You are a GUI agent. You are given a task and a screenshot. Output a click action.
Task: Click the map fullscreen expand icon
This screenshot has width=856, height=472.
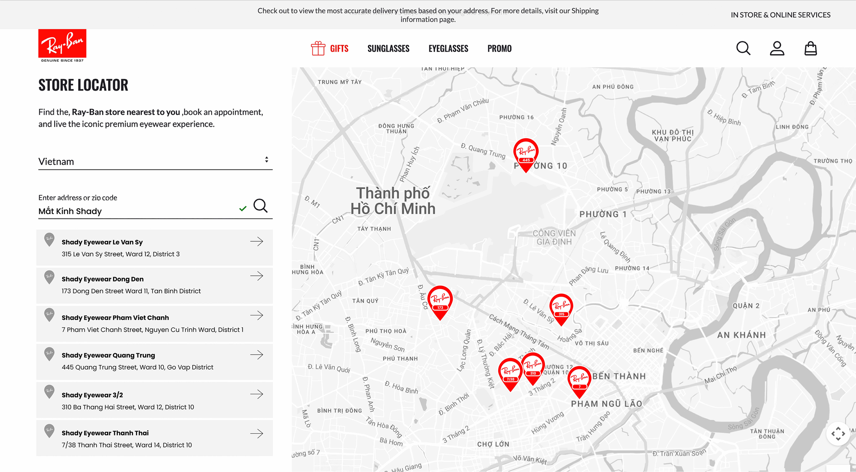[838, 434]
